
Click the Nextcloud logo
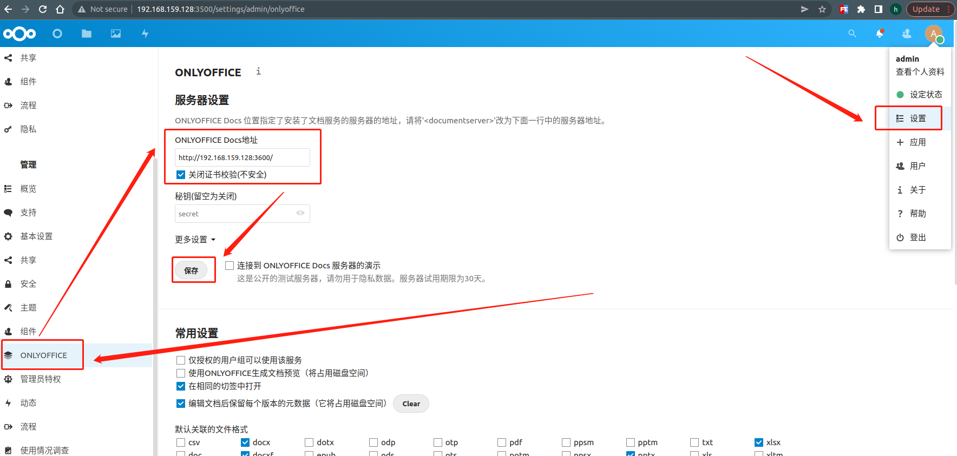pyautogui.click(x=19, y=34)
